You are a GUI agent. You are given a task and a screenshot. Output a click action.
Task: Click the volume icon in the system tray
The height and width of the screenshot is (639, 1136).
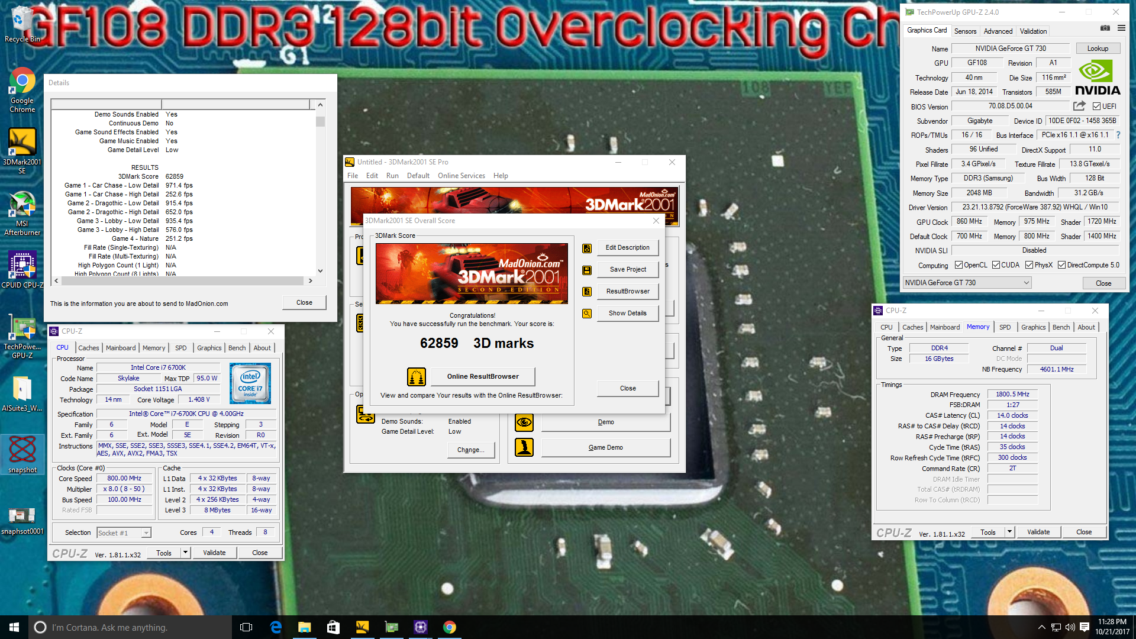tap(1070, 627)
